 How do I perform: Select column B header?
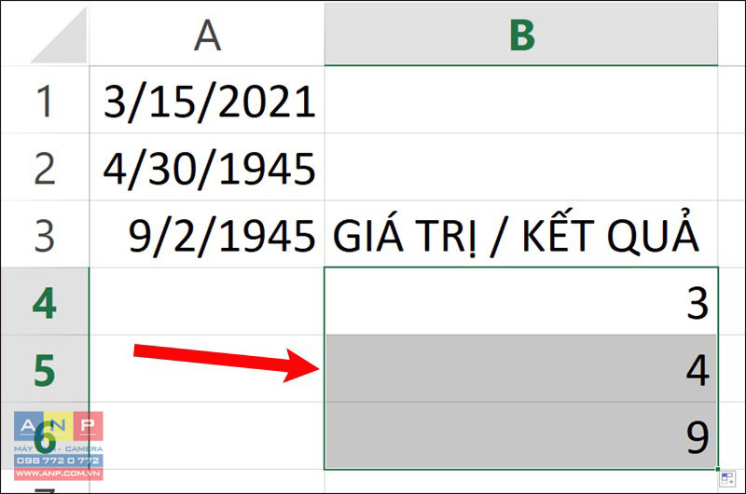(521, 34)
